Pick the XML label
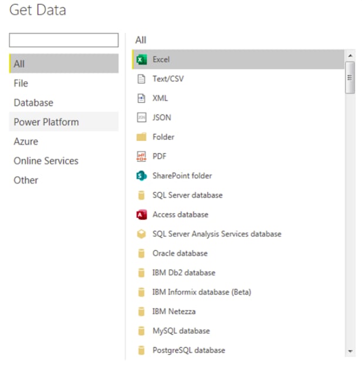Screen dimensions: 362x370 pyautogui.click(x=160, y=98)
